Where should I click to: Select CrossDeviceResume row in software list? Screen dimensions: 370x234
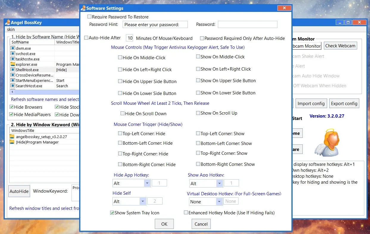[x=45, y=75]
